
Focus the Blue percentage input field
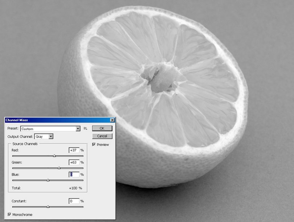pos(74,174)
